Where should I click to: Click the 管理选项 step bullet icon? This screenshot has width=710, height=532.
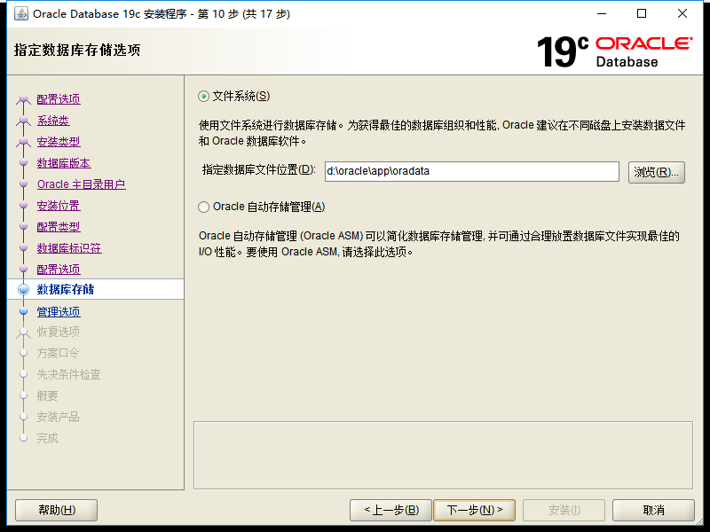click(23, 312)
